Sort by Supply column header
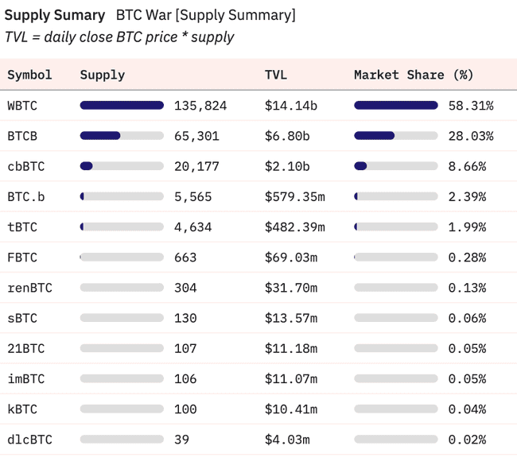Viewport: 517px width, 469px height. 103,76
